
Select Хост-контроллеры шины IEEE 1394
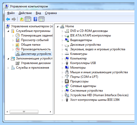tap(95, 100)
